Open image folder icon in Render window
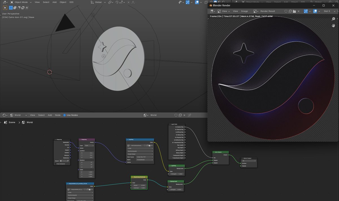Screen dimensions: 339x201 coord(294,11)
